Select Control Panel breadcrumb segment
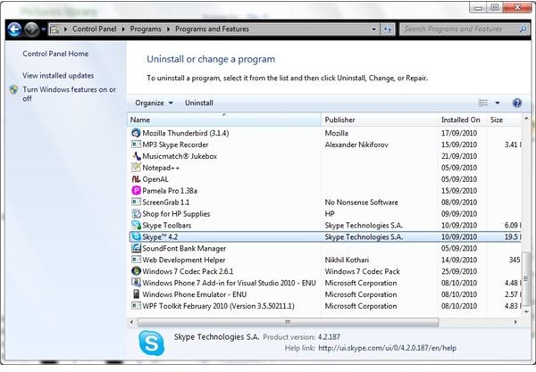Image resolution: width=536 pixels, height=372 pixels. click(x=95, y=29)
